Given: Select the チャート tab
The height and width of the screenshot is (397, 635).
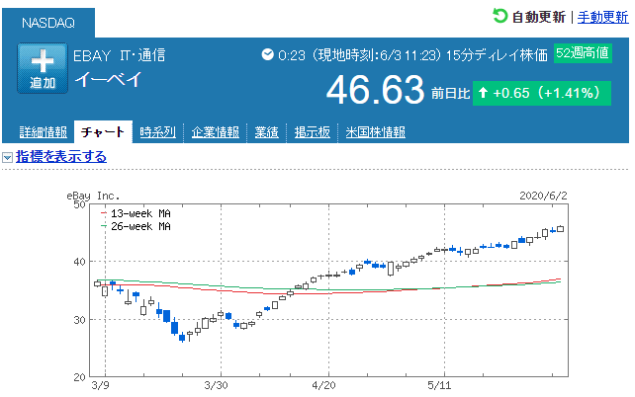Looking at the screenshot, I should (x=103, y=131).
